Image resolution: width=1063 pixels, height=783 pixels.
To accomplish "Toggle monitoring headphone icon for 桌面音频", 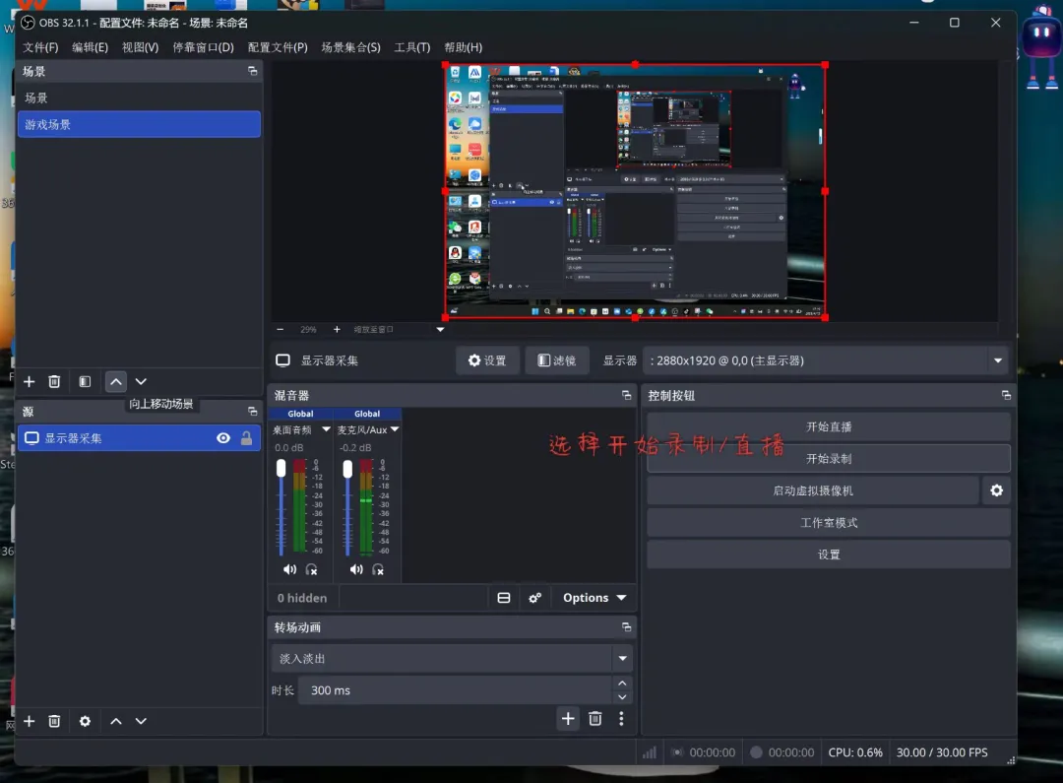I will (312, 569).
